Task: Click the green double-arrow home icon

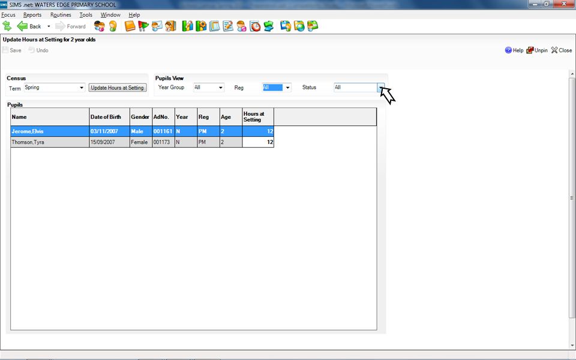Action: click(7, 26)
